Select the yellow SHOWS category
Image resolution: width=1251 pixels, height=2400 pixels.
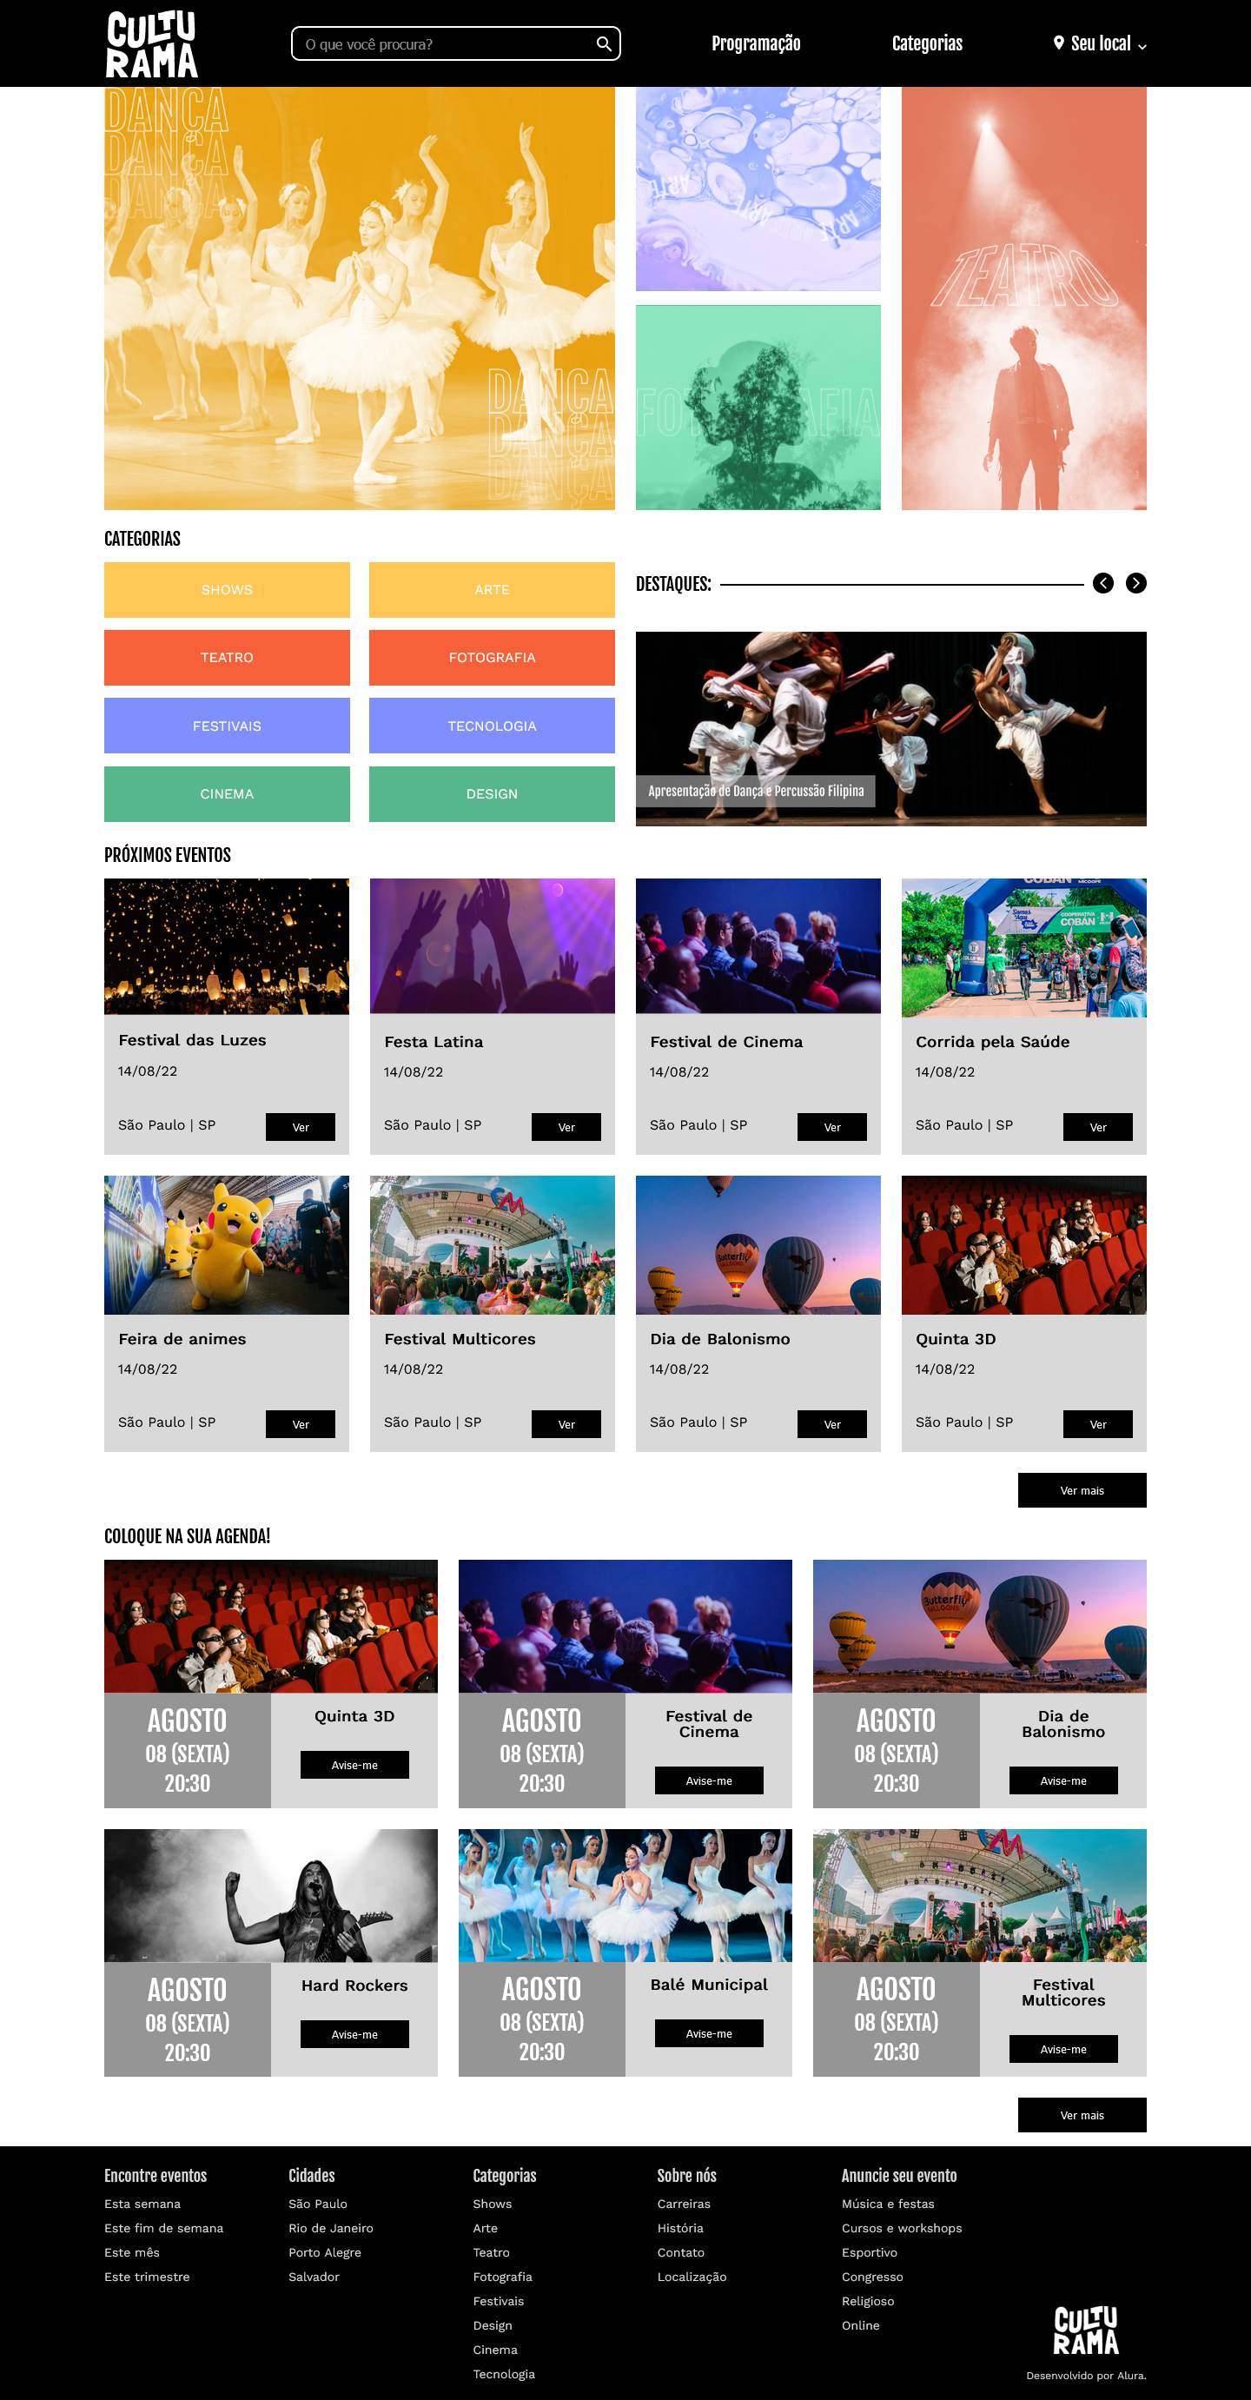click(x=228, y=590)
